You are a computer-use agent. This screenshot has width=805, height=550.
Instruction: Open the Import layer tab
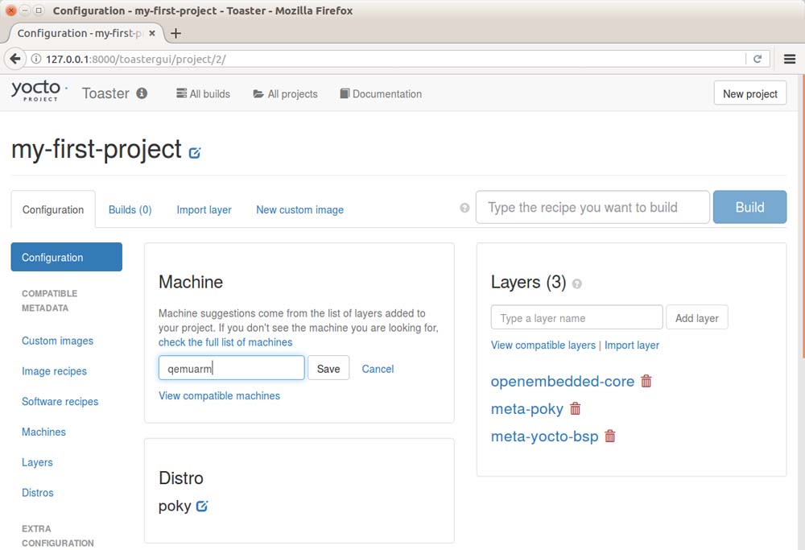(x=204, y=210)
